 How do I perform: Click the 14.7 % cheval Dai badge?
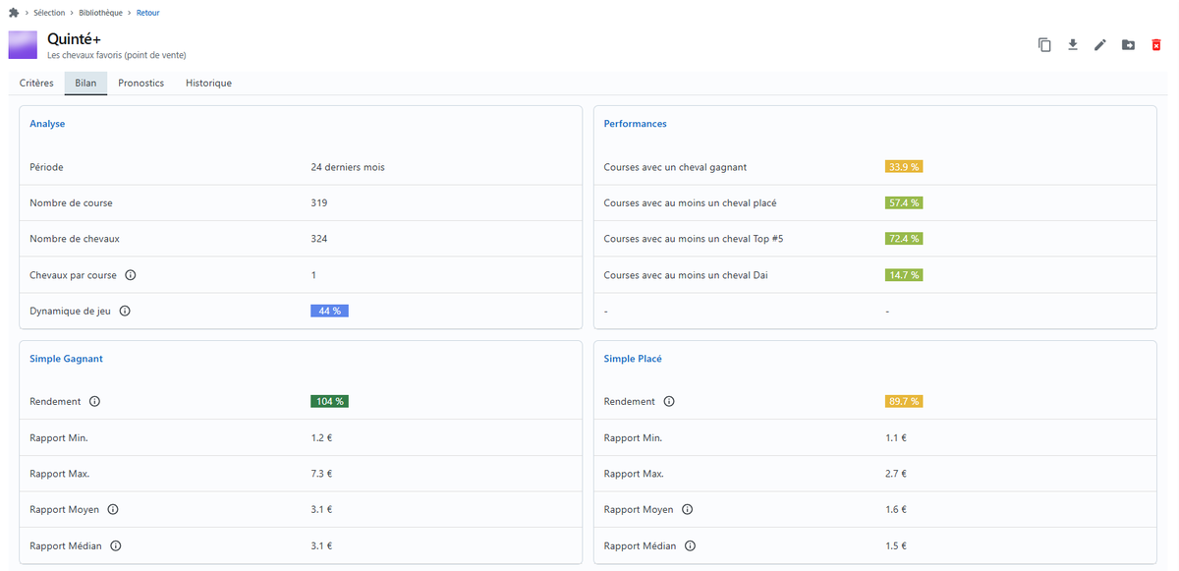pyautogui.click(x=904, y=275)
